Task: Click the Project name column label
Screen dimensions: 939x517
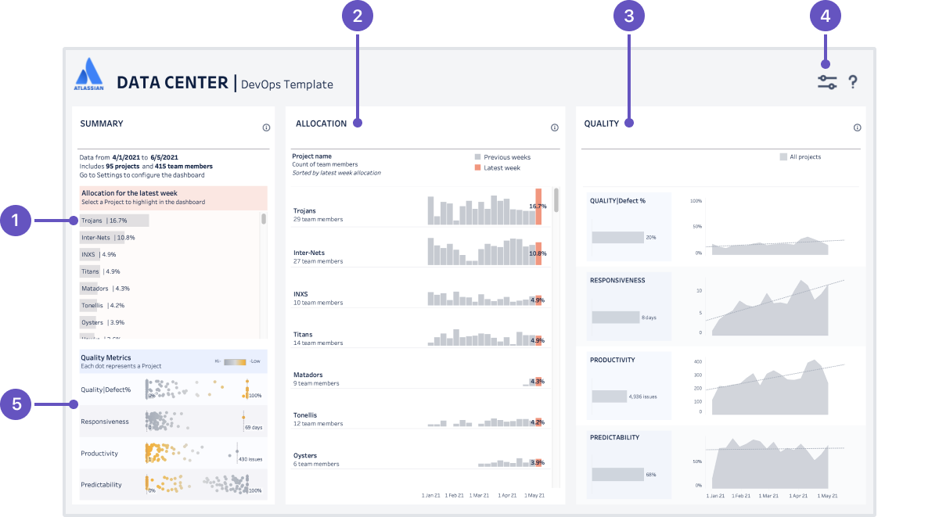Action: [x=312, y=156]
